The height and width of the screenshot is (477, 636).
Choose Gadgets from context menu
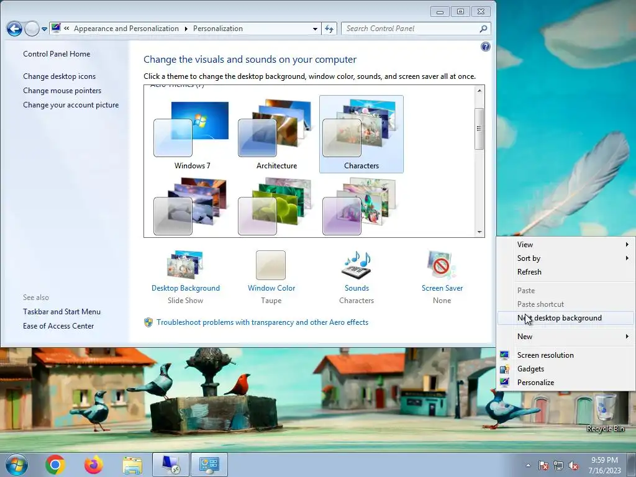click(566, 369)
